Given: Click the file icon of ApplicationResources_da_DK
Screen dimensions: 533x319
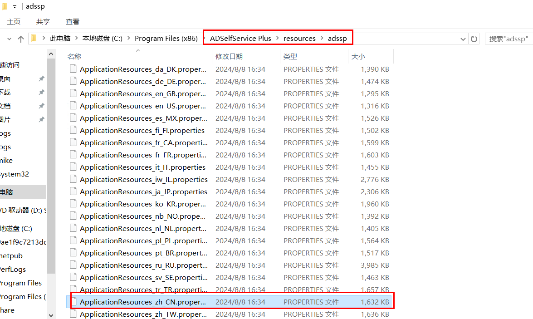Looking at the screenshot, I should coord(73,69).
